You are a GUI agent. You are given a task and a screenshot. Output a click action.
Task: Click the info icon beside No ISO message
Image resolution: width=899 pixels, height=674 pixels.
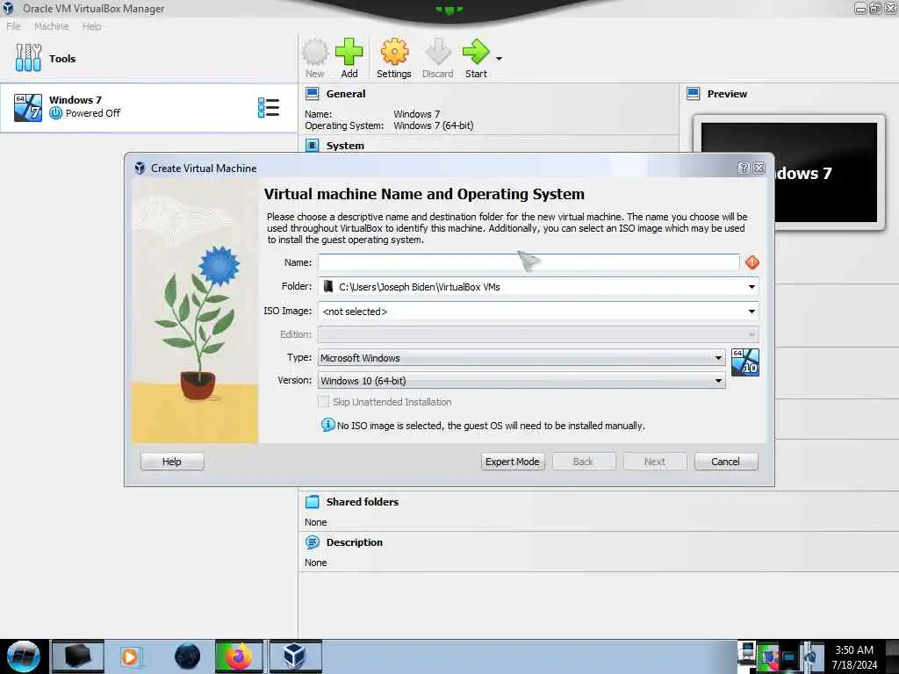[x=328, y=425]
